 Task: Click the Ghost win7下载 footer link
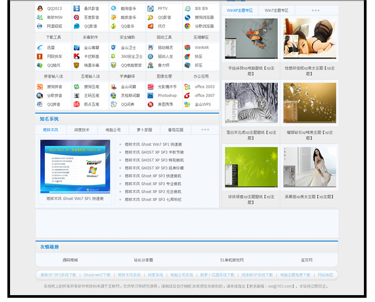click(97, 275)
